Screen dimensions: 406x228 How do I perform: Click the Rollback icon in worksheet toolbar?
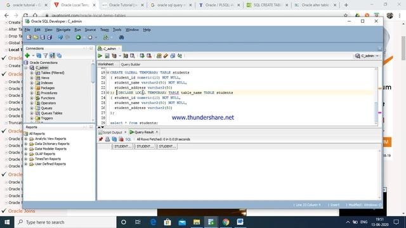(149, 56)
